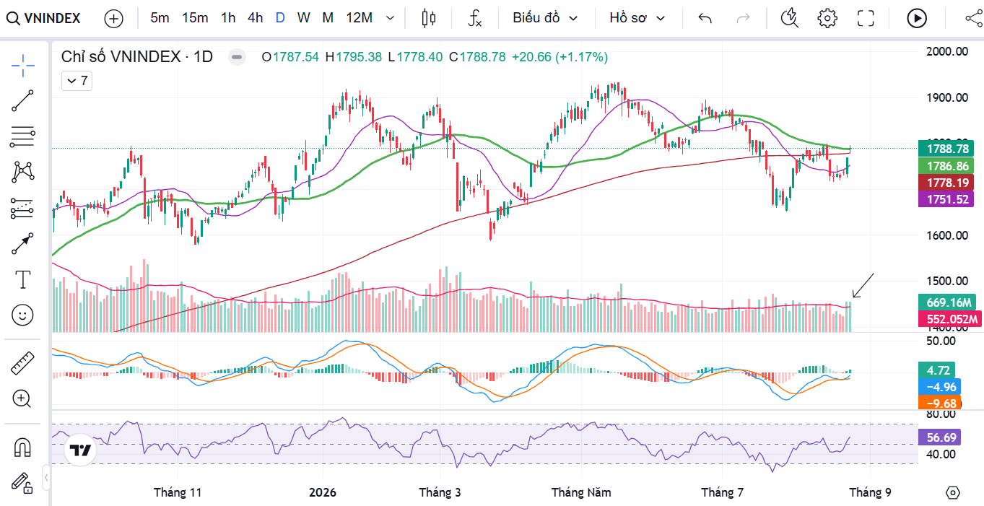Viewport: 984px width, 506px height.
Task: Click the 1788.78 current price label
Action: coord(946,149)
